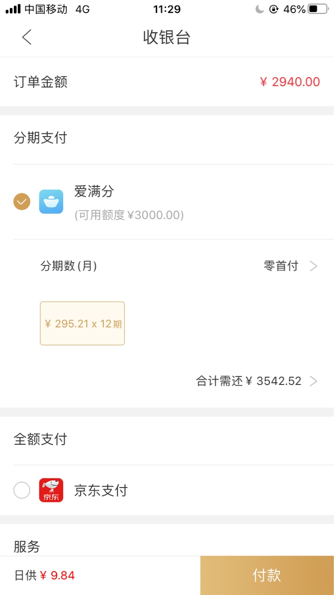This screenshot has height=595, width=334.
Task: Tap the 日供 ¥9.84 daily amount
Action: [x=45, y=575]
